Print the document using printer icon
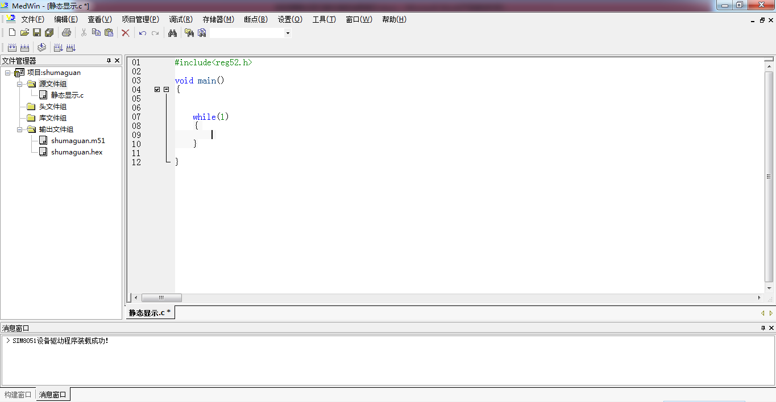Image resolution: width=776 pixels, height=402 pixels. 66,33
